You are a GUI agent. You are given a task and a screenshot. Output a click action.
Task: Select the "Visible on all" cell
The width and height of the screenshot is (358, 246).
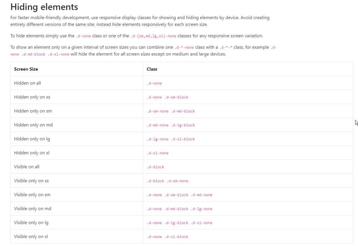(x=27, y=167)
